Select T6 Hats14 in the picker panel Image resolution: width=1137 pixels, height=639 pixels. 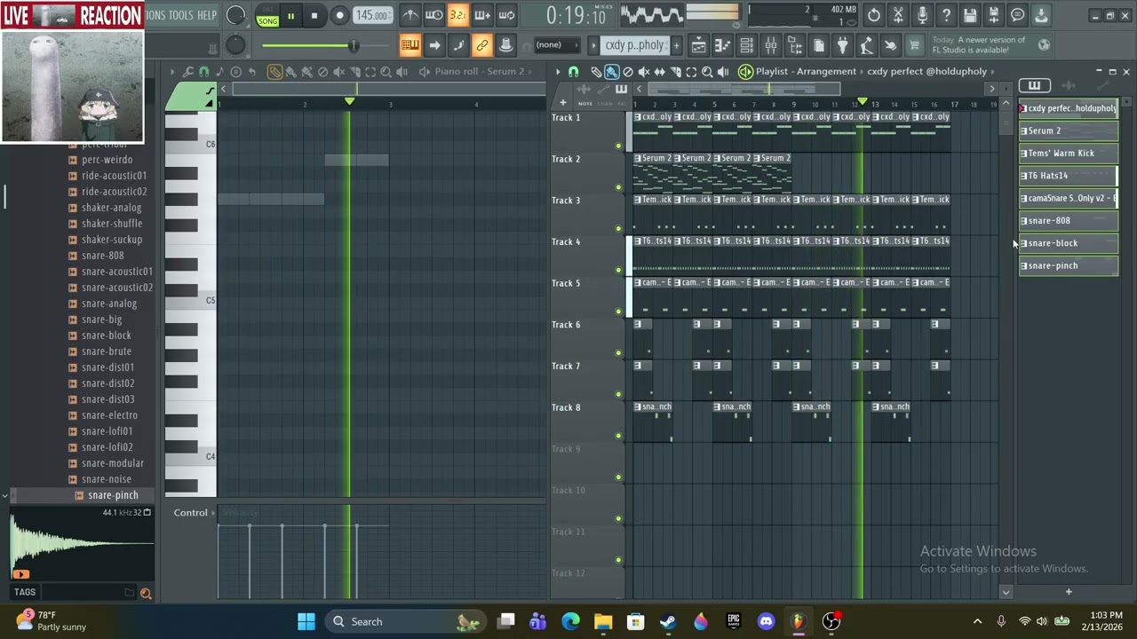tap(1068, 176)
